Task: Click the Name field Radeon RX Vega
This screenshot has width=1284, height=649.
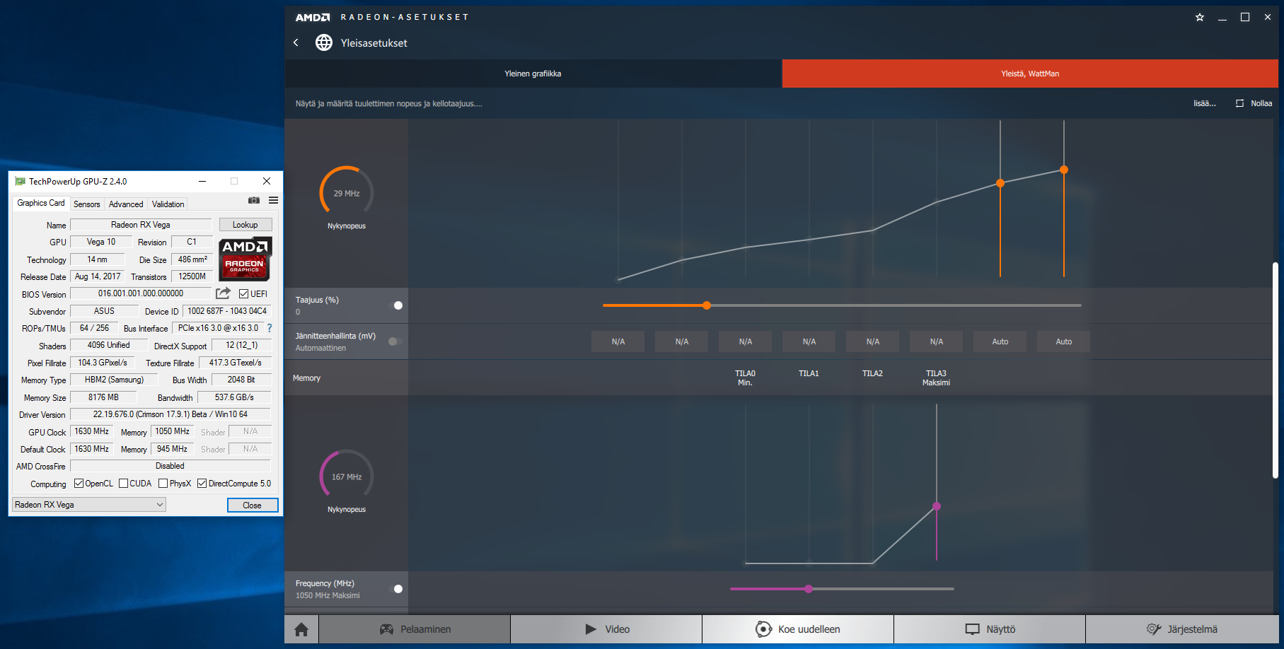Action: (x=141, y=225)
